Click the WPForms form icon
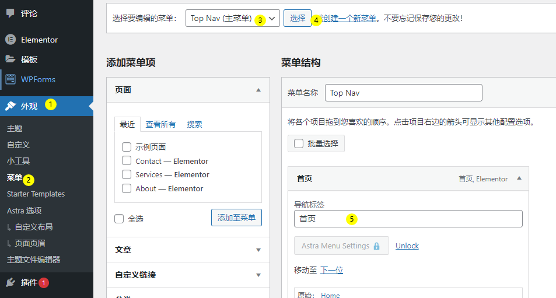 [11, 79]
